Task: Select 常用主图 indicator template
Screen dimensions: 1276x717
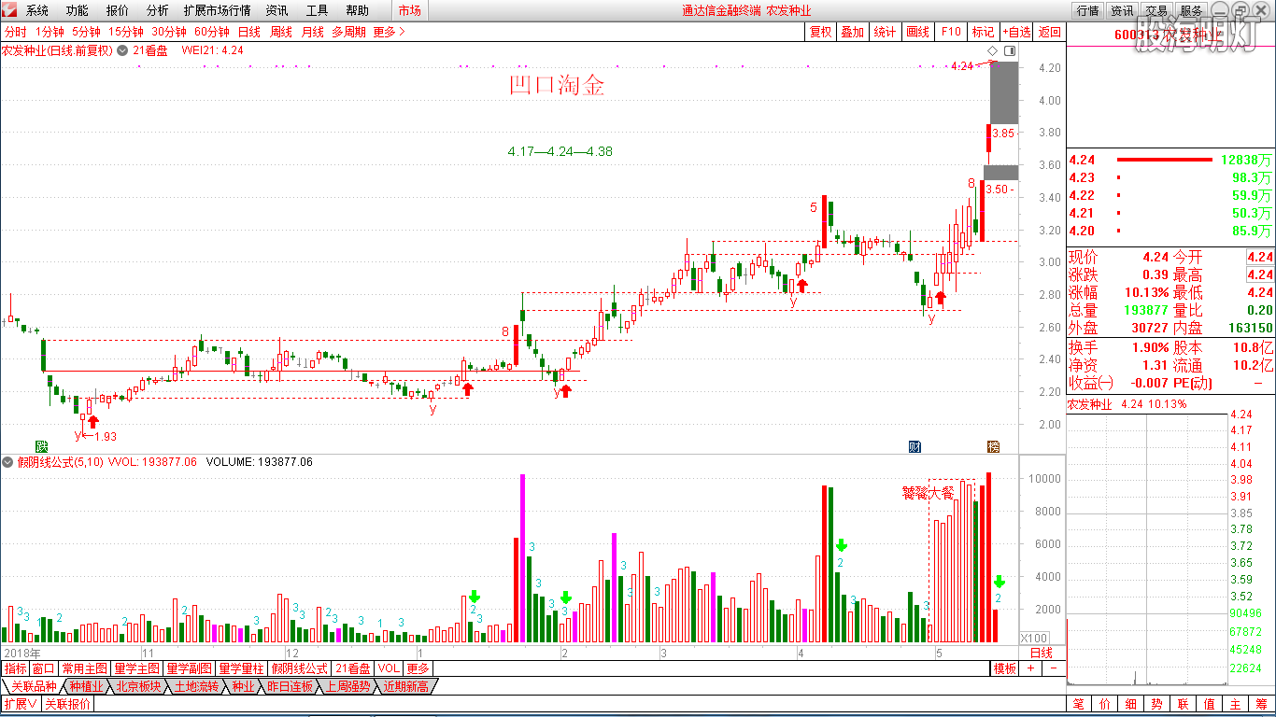Action: [x=85, y=668]
